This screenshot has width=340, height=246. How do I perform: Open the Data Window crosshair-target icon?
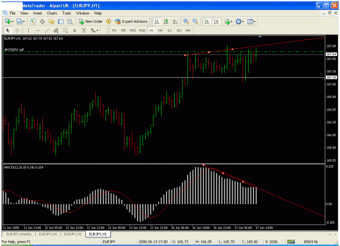[42, 21]
